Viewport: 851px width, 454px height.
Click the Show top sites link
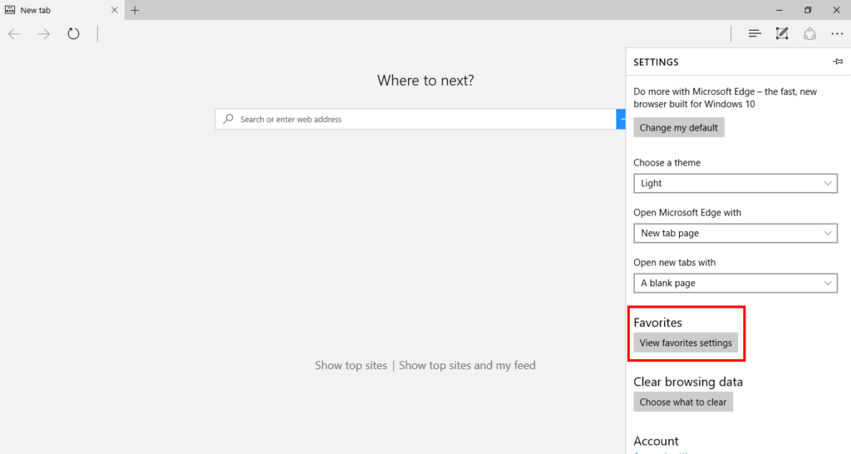[x=351, y=365]
